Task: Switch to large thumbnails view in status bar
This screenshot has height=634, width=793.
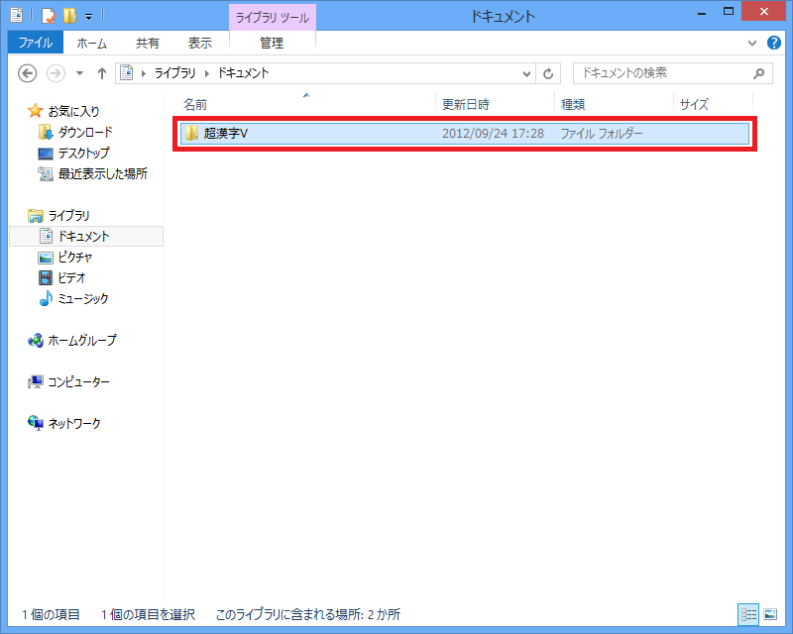Action: click(x=769, y=614)
